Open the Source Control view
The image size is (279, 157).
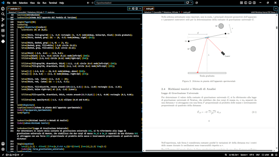click(x=3, y=20)
